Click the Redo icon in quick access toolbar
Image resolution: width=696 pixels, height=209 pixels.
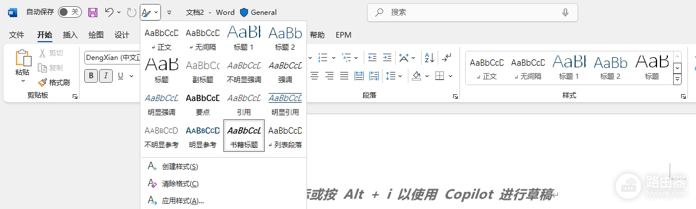coord(131,12)
